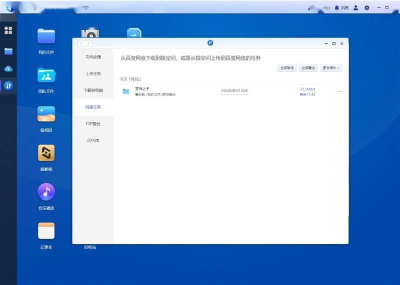
Task: Click the 罗马之子 download progress bar
Action: (234, 95)
